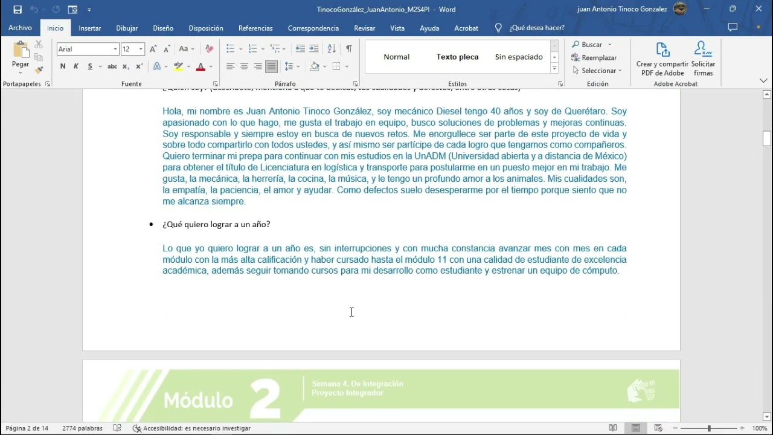Click the Cut scissors icon
This screenshot has width=773, height=435.
coord(39,45)
